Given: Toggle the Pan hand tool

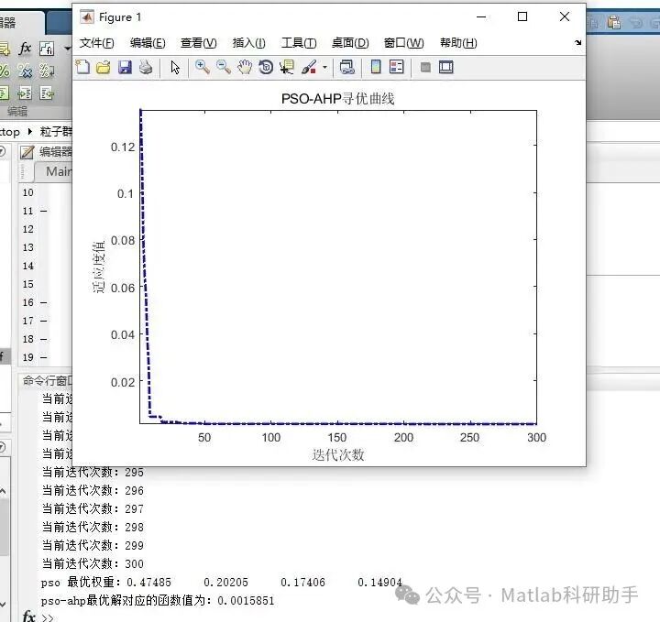Looking at the screenshot, I should (245, 67).
